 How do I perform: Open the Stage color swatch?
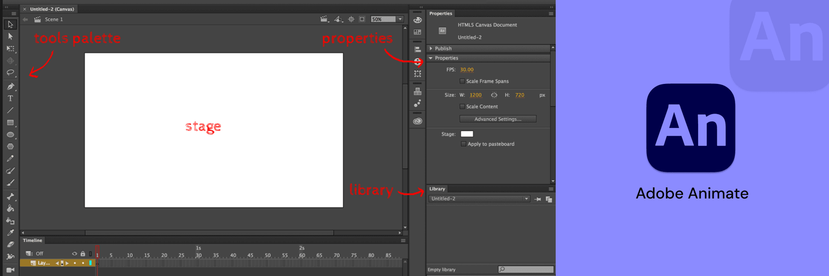coord(467,134)
